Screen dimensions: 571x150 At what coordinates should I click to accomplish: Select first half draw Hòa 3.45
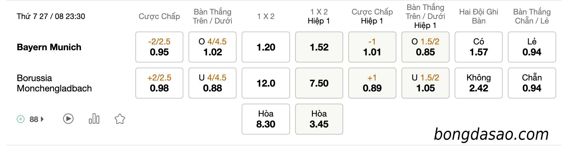[319, 119]
